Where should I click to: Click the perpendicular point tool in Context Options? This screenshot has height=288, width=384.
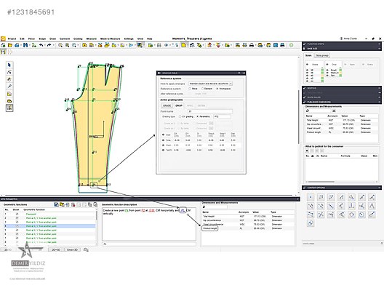click(x=351, y=206)
